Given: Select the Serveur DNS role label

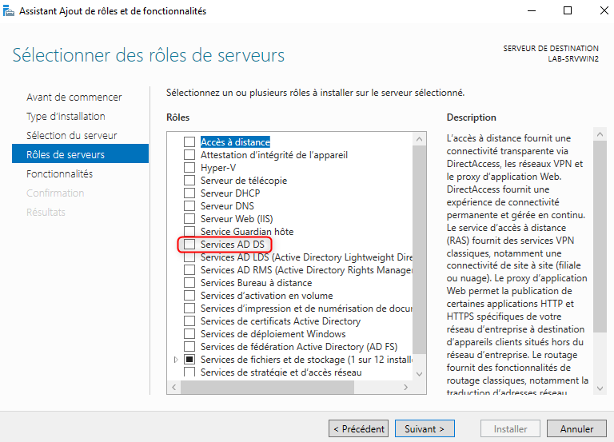Looking at the screenshot, I should [x=227, y=206].
